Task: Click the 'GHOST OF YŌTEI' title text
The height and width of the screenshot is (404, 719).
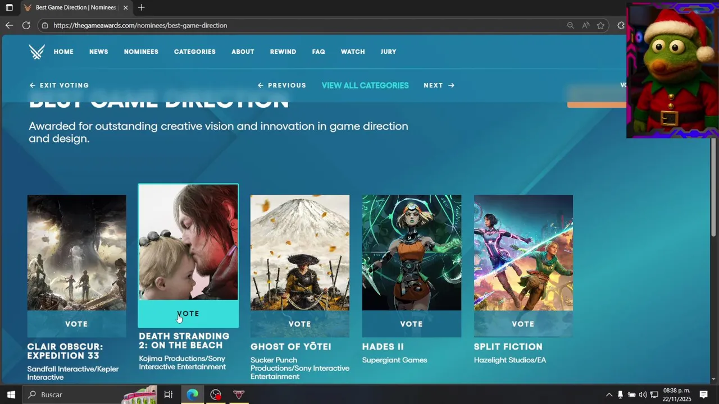Action: click(x=291, y=347)
